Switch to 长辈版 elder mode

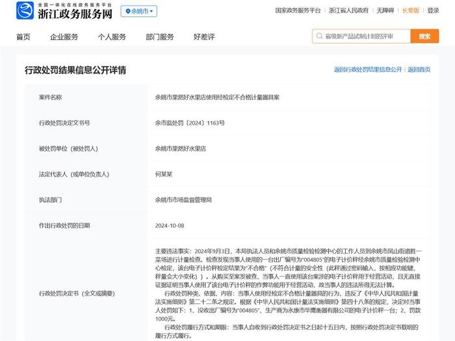[x=411, y=11]
